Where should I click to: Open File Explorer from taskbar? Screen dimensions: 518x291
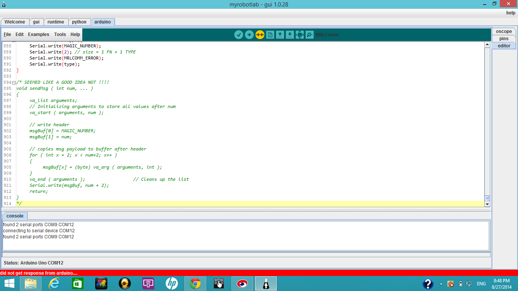tap(31, 283)
